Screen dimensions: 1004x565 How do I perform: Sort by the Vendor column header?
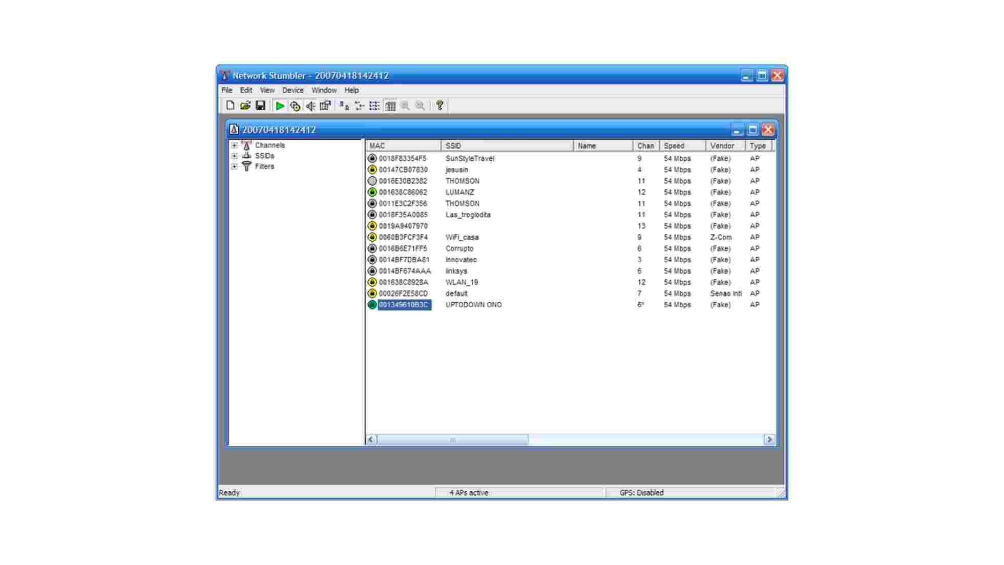pyautogui.click(x=725, y=146)
